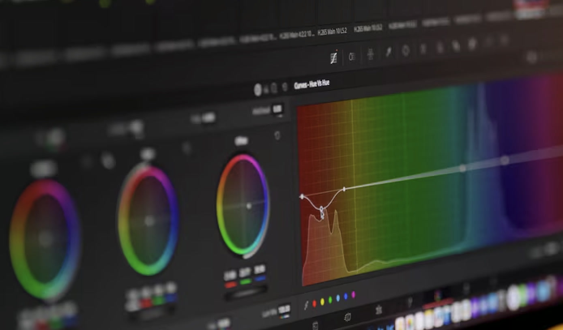This screenshot has height=330, width=563.
Task: Reset the Offset color wheel
Action: (x=277, y=135)
